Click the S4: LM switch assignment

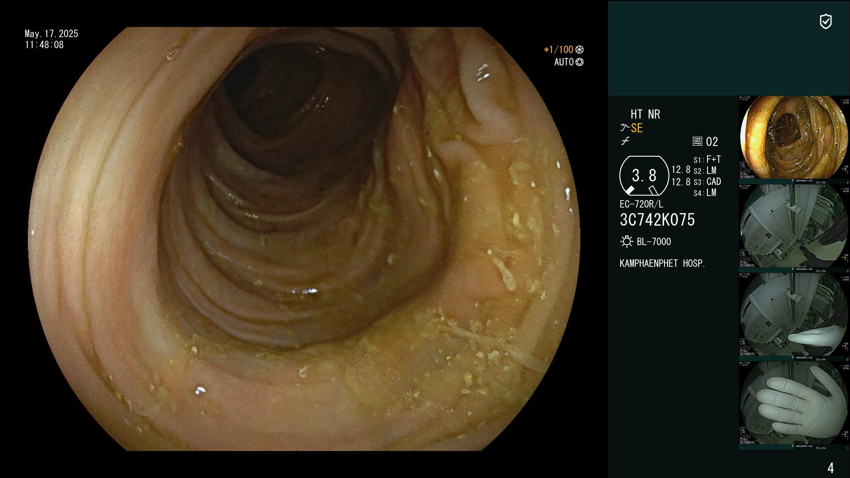pyautogui.click(x=705, y=193)
